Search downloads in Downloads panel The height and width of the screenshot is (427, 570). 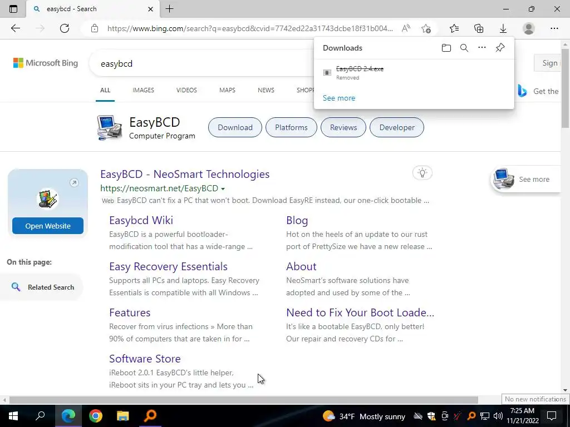coord(464,48)
